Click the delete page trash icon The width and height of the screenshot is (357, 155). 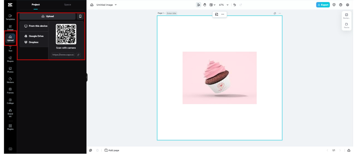[x=97, y=150]
